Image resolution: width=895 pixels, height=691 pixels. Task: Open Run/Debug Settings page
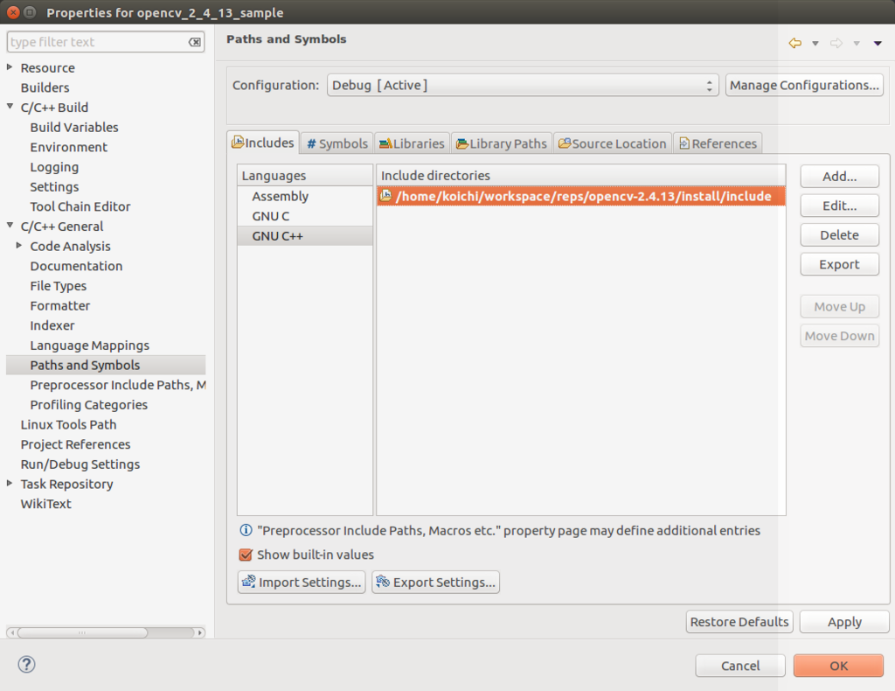pyautogui.click(x=80, y=464)
